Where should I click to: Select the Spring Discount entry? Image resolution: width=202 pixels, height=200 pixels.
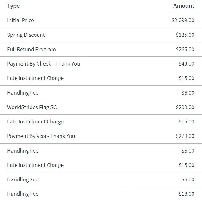point(26,35)
